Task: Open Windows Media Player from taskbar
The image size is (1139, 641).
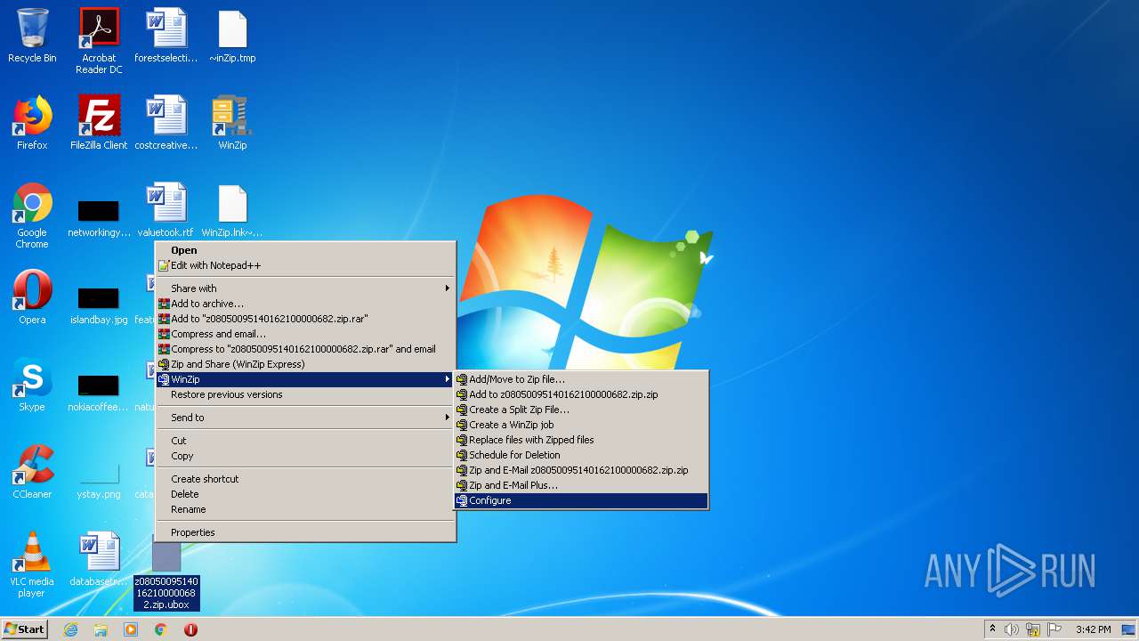Action: pyautogui.click(x=131, y=629)
